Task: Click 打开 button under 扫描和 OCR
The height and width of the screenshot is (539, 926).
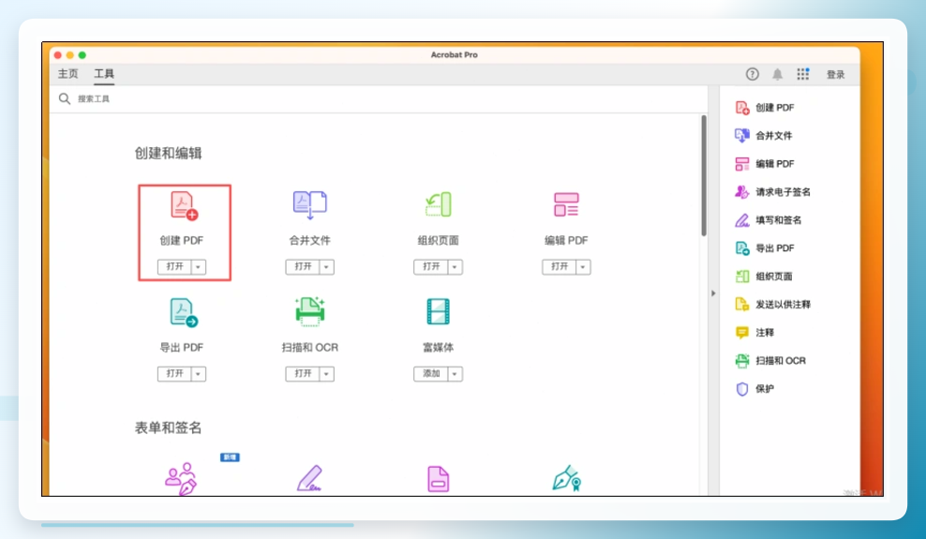Action: (303, 374)
